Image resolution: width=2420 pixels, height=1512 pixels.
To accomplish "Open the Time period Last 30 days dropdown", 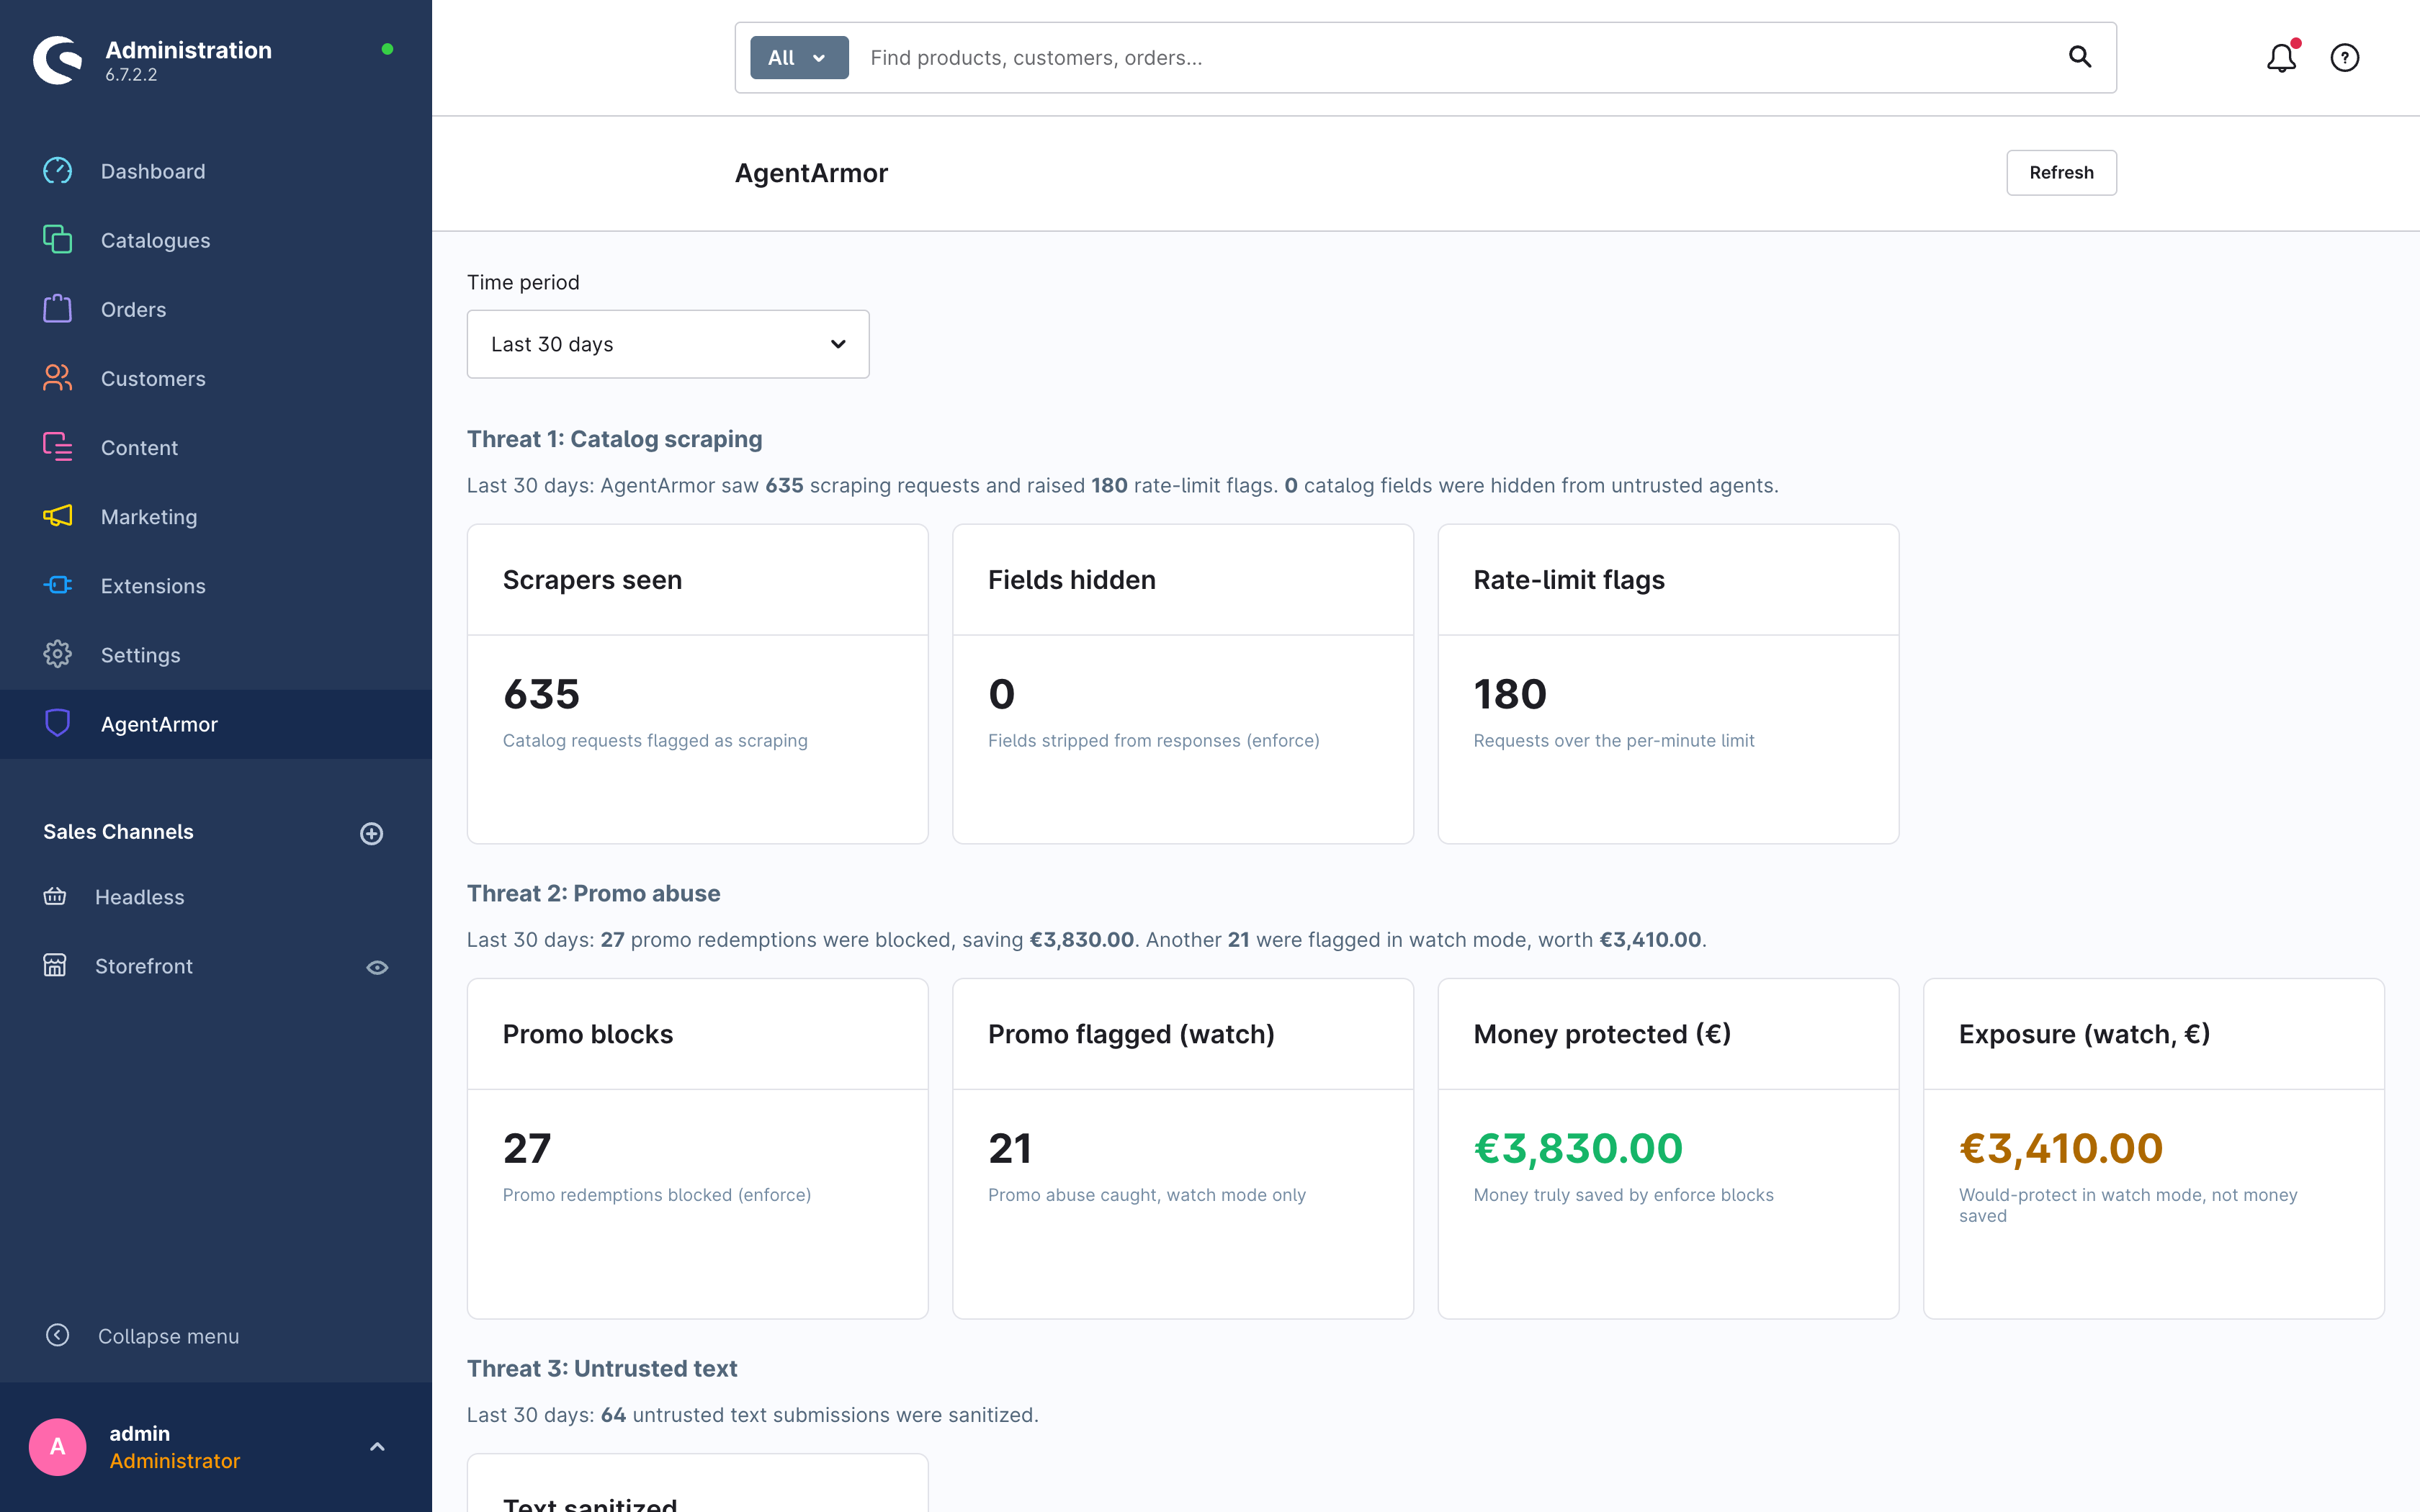I will [668, 344].
